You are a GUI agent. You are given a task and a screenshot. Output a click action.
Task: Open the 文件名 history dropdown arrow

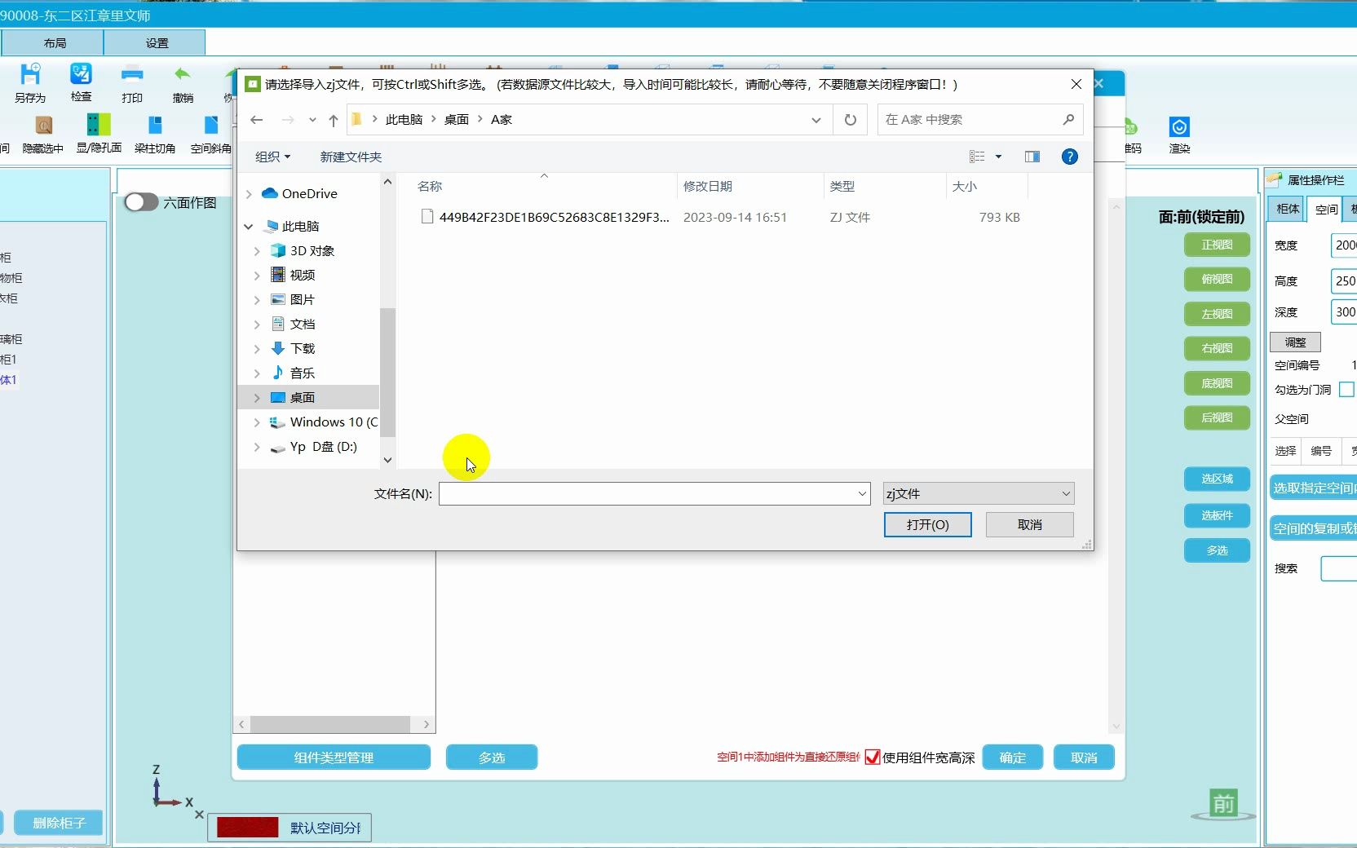(862, 493)
